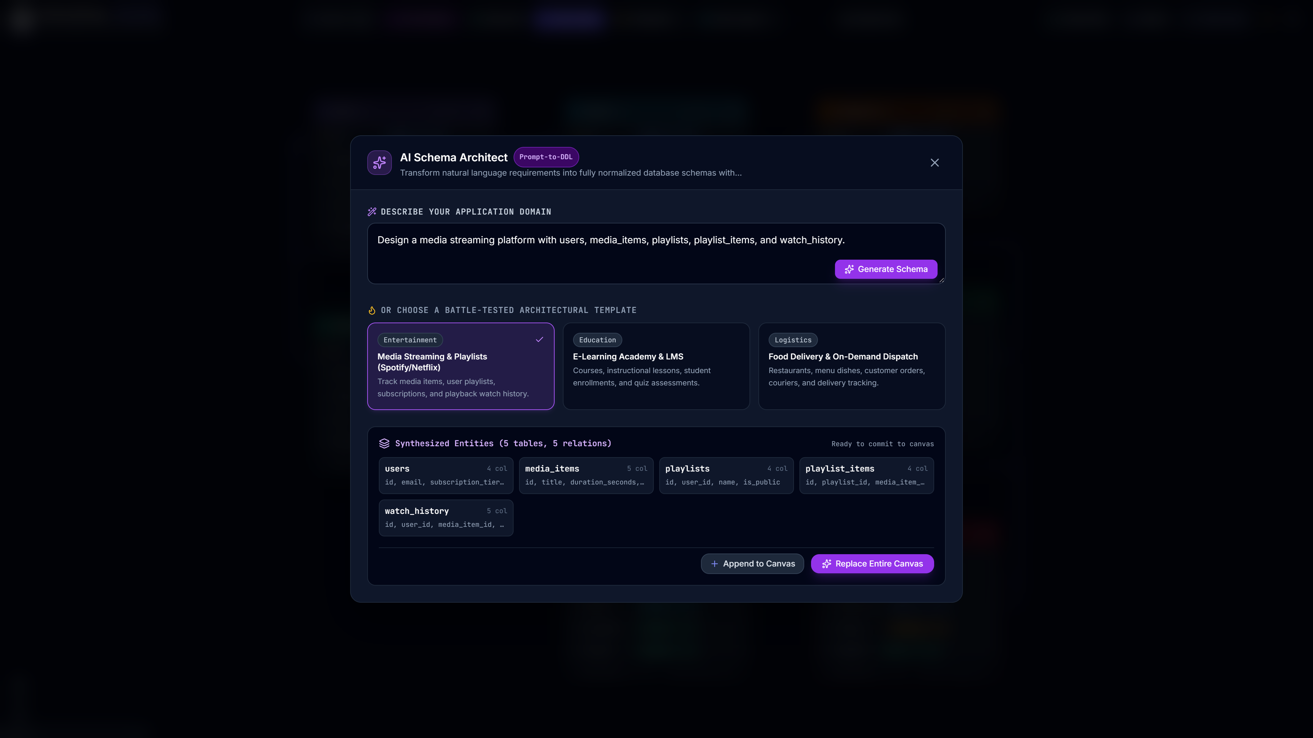This screenshot has width=1313, height=738.
Task: Click the 'AI Schema Architect' title text
Action: point(454,158)
